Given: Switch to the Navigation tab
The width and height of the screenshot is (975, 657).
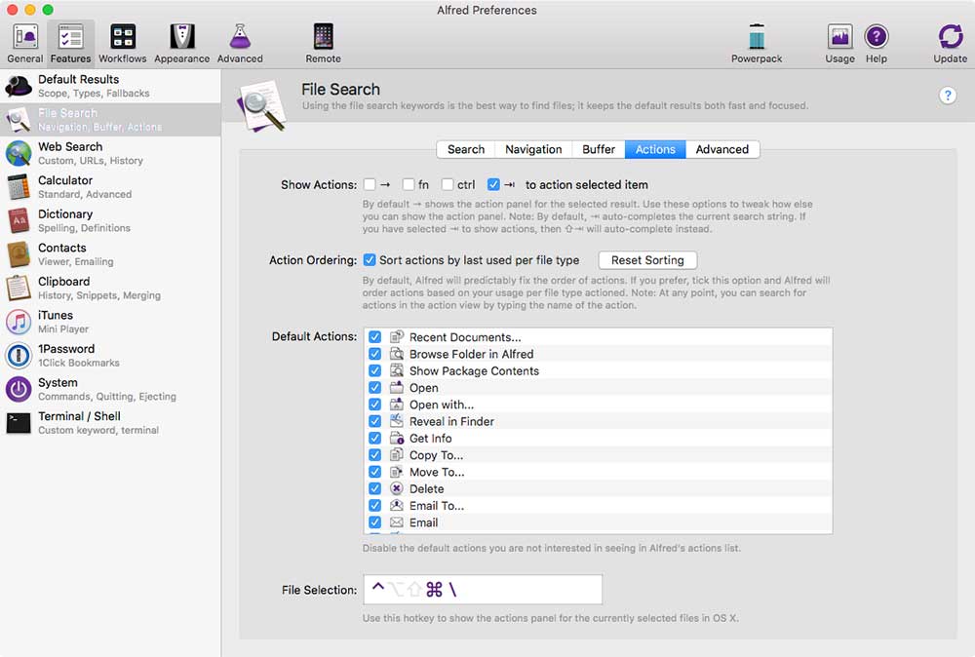Looking at the screenshot, I should pyautogui.click(x=532, y=149).
